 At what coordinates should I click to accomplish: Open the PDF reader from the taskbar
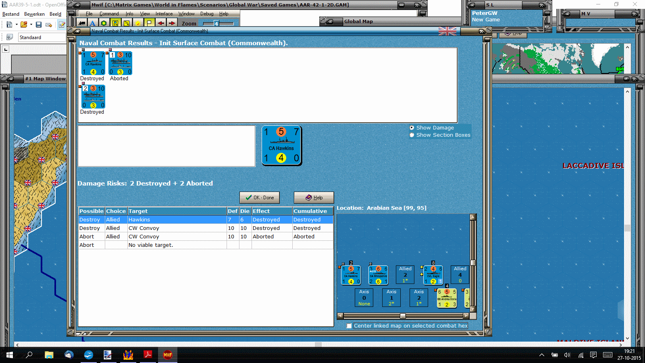point(148,355)
